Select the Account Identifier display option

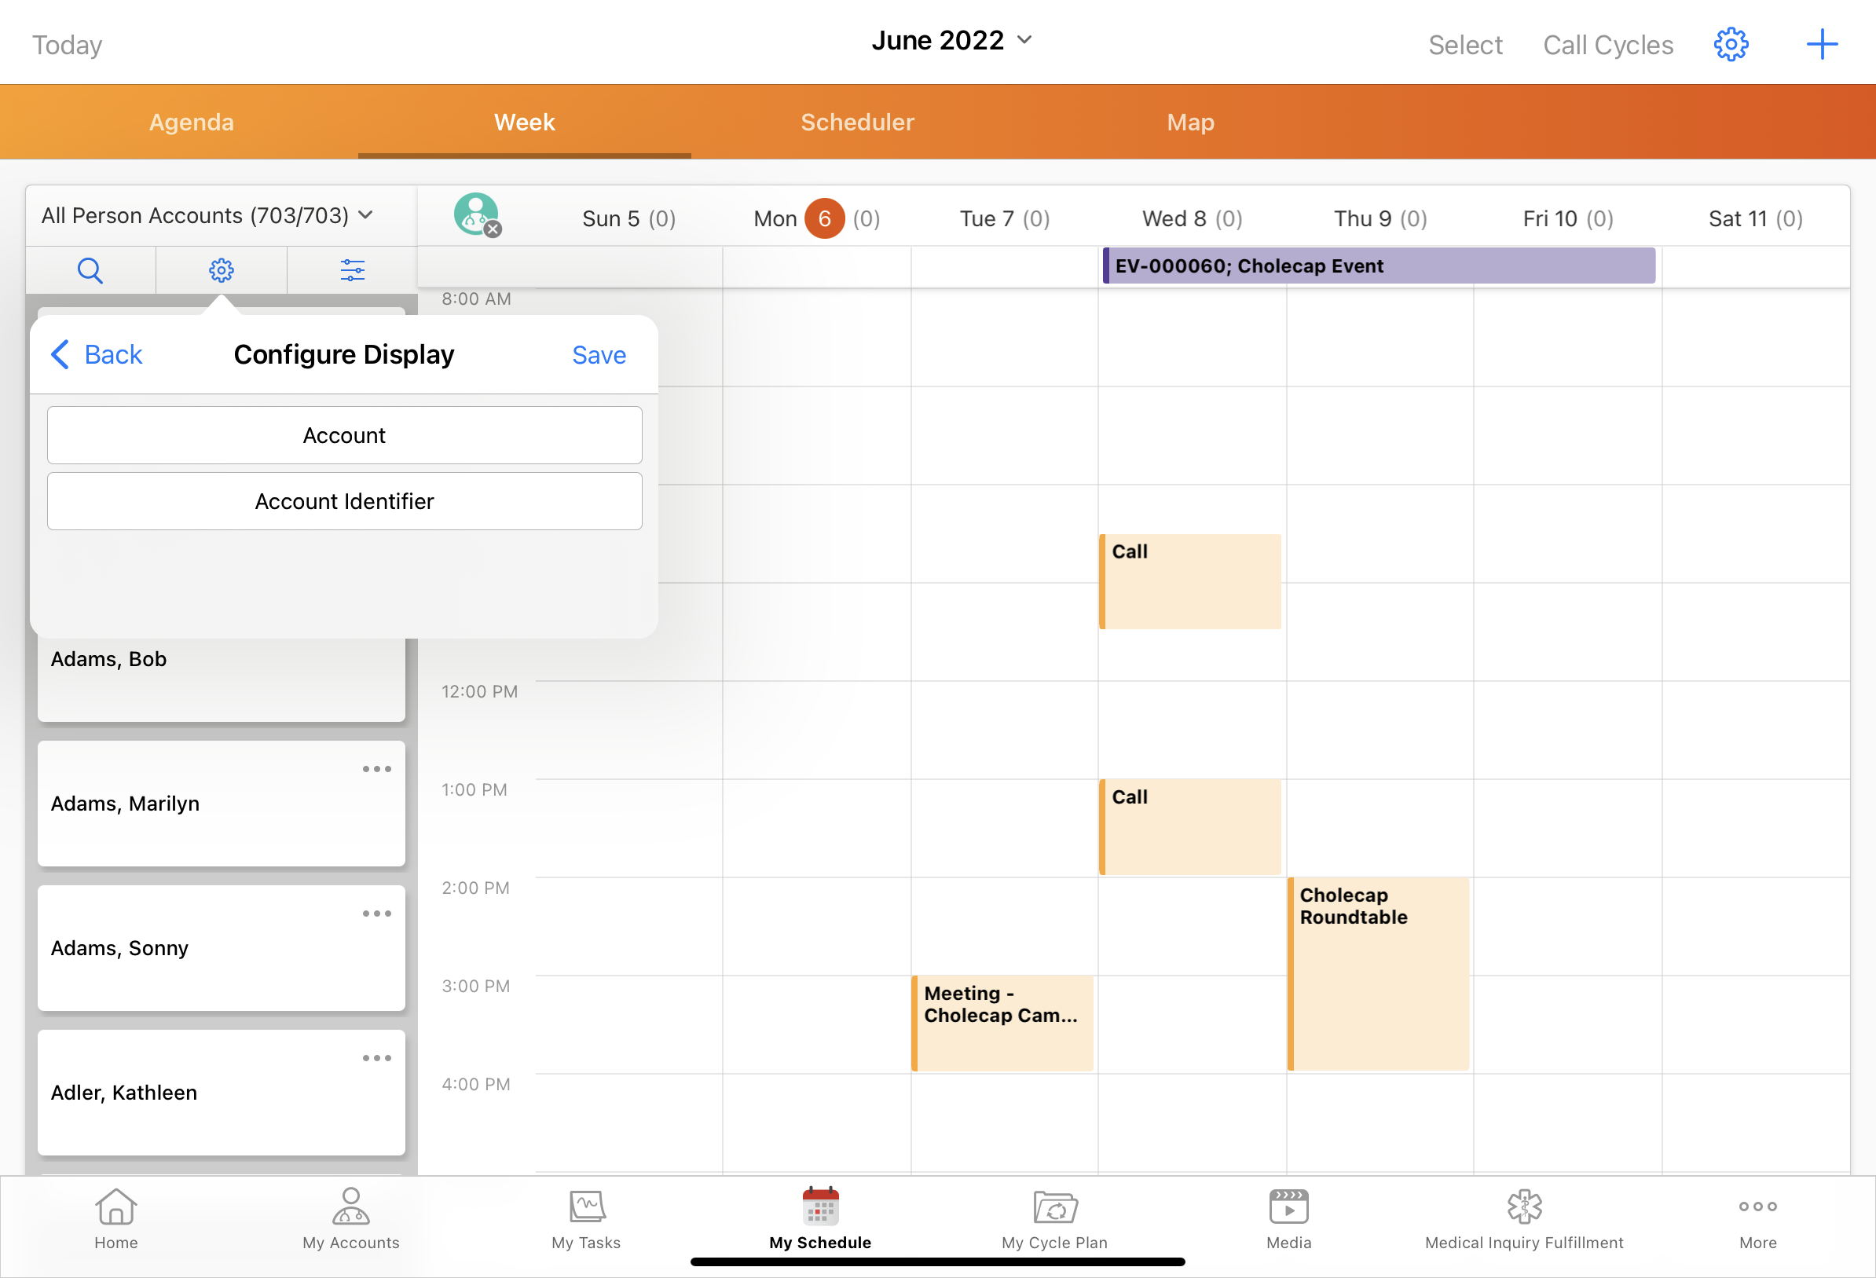tap(344, 501)
